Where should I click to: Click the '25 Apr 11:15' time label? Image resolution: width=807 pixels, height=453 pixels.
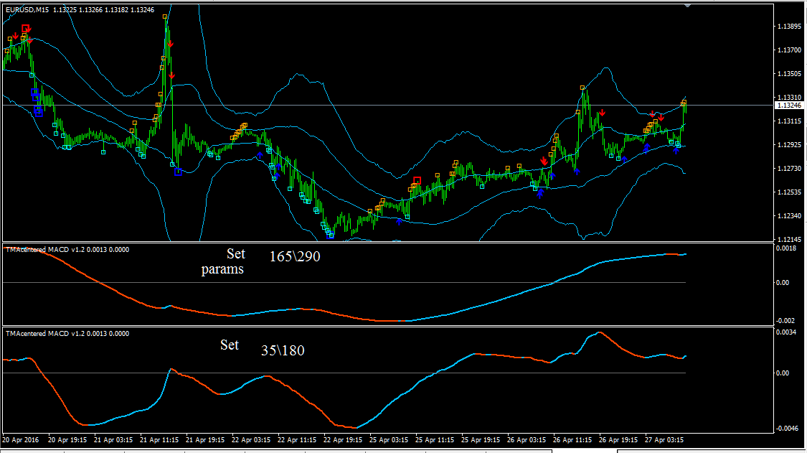point(435,440)
